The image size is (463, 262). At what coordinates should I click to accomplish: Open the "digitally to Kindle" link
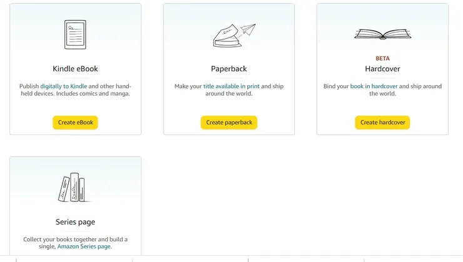[x=64, y=86]
